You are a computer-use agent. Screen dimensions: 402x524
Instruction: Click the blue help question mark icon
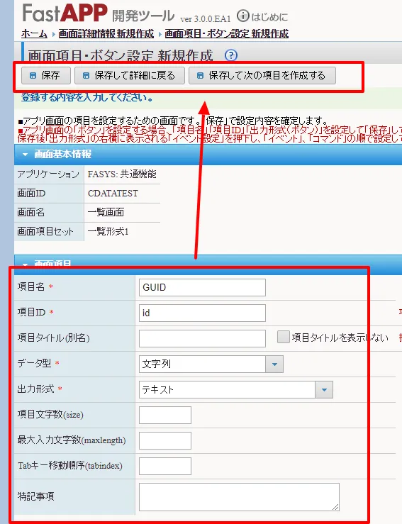click(x=231, y=55)
